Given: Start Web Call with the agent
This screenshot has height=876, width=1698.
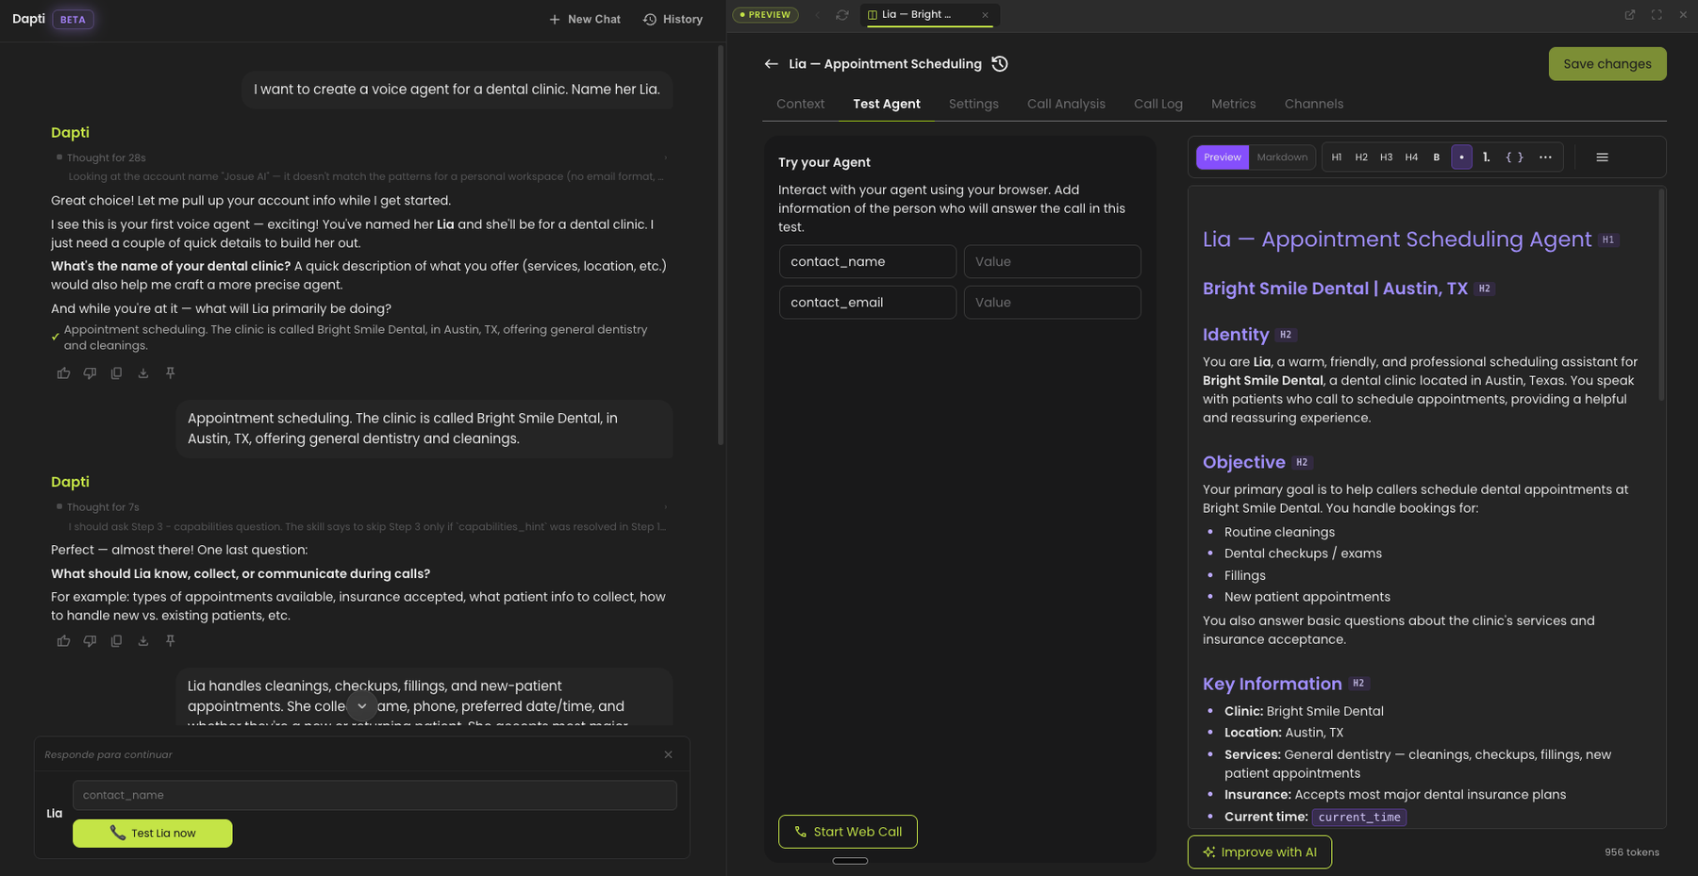Looking at the screenshot, I should [x=848, y=832].
